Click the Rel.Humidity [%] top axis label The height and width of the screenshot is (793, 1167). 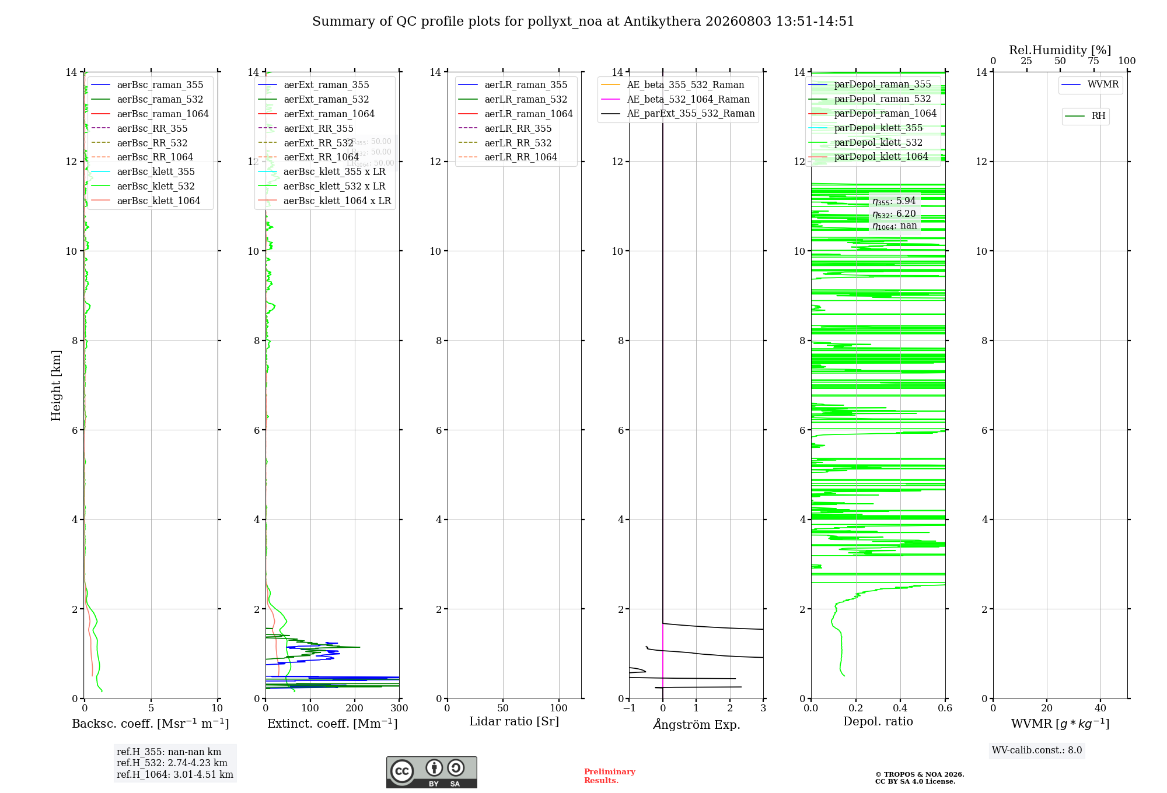[1060, 51]
